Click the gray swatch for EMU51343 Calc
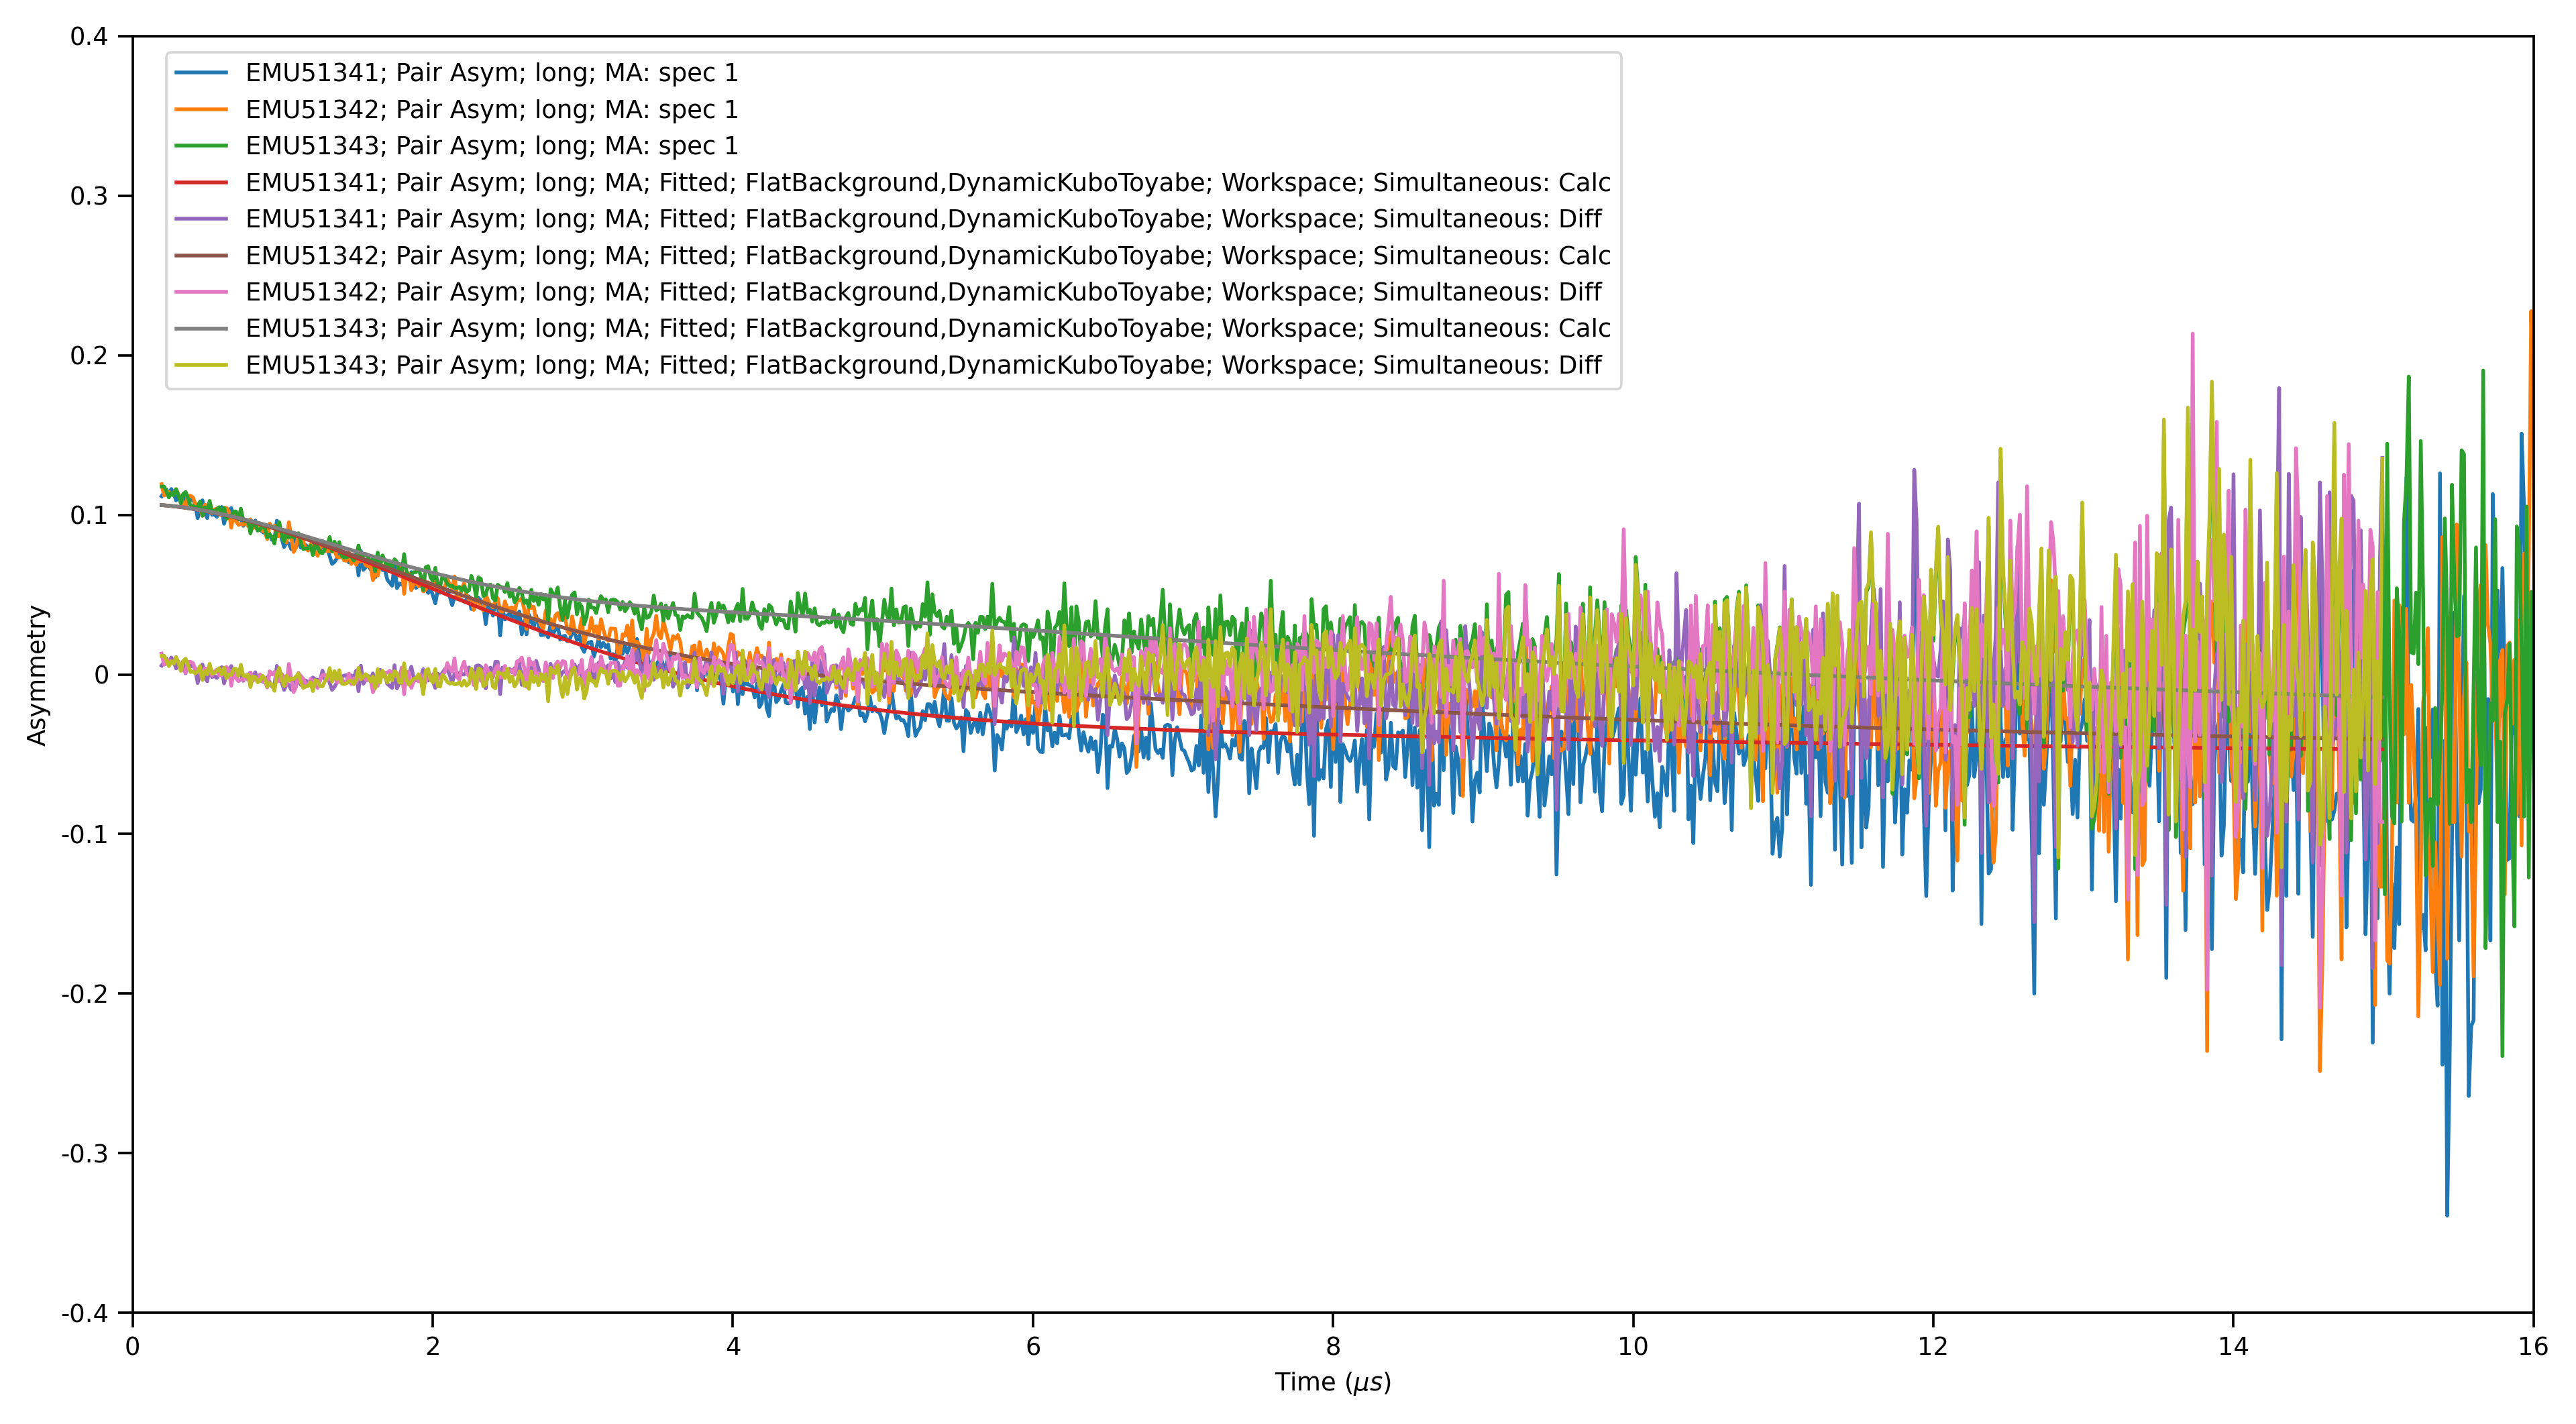Screen dimensions: 2576x1424 [x=201, y=328]
